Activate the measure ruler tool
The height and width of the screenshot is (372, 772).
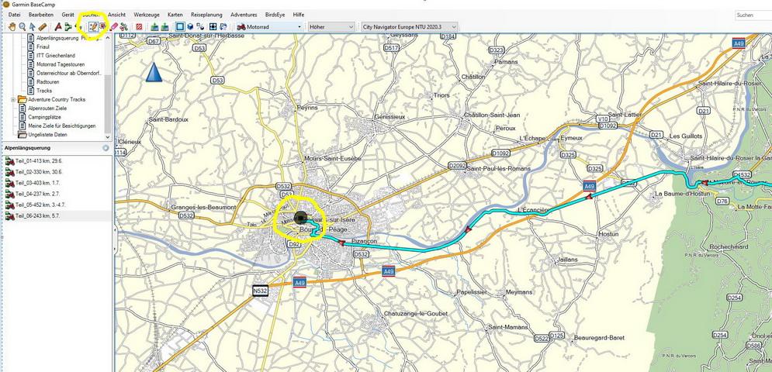click(43, 26)
